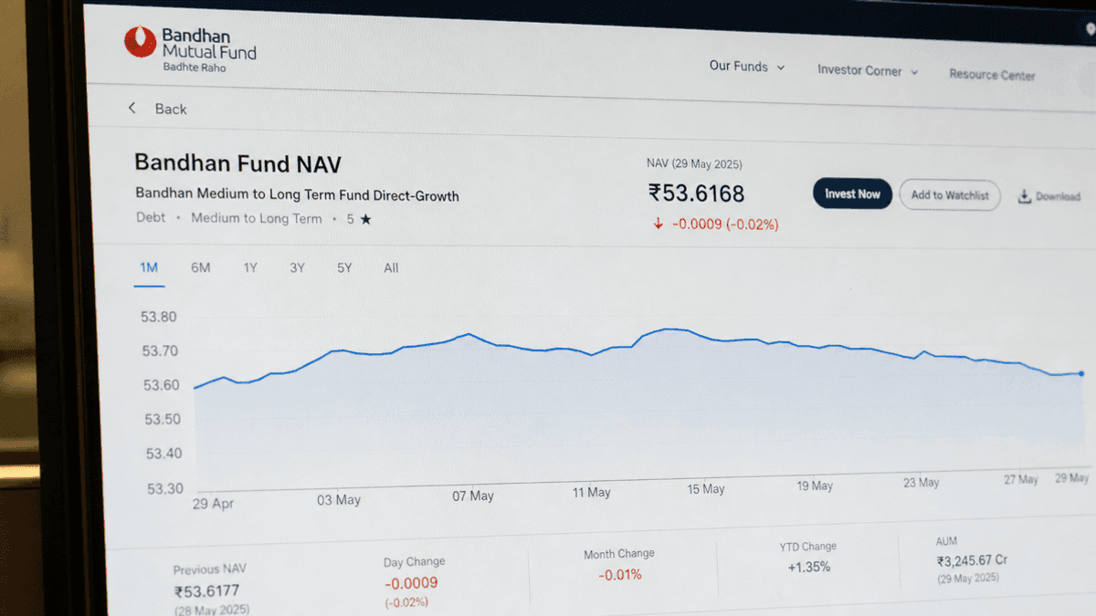Image resolution: width=1096 pixels, height=616 pixels.
Task: Click the 53.40 y-axis label
Action: pyautogui.click(x=164, y=454)
